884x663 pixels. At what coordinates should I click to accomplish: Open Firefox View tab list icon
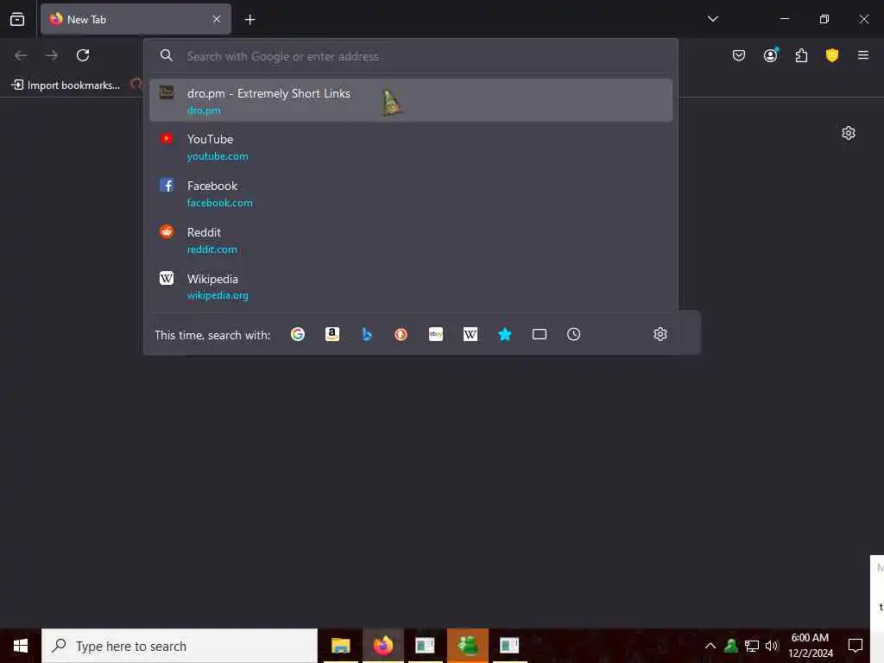tap(17, 19)
